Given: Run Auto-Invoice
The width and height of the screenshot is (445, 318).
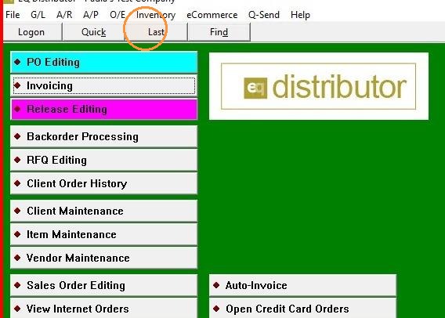Looking at the screenshot, I should point(302,285).
